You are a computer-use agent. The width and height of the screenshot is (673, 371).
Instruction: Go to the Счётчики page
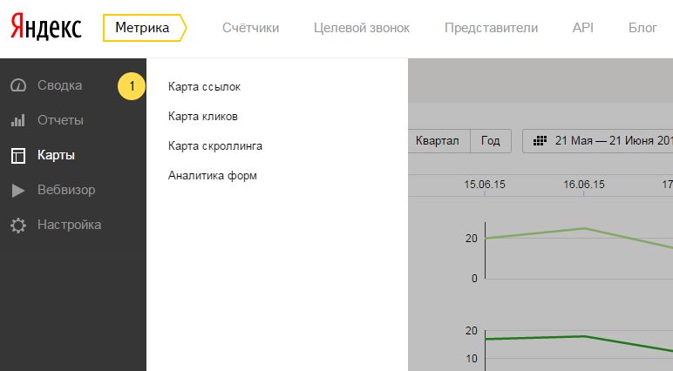click(x=250, y=28)
